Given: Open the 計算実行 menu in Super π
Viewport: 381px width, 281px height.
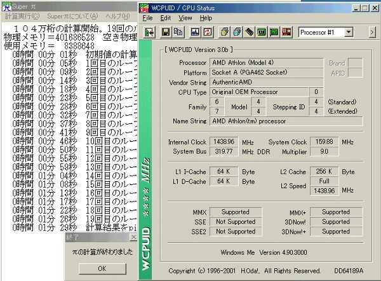Looking at the screenshot, I should pos(22,17).
